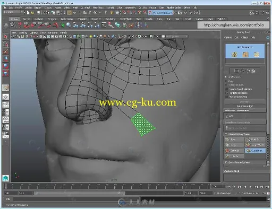Select Drag radio option
Image resolution: width=272 pixels, height=209 pixels.
[226, 81]
